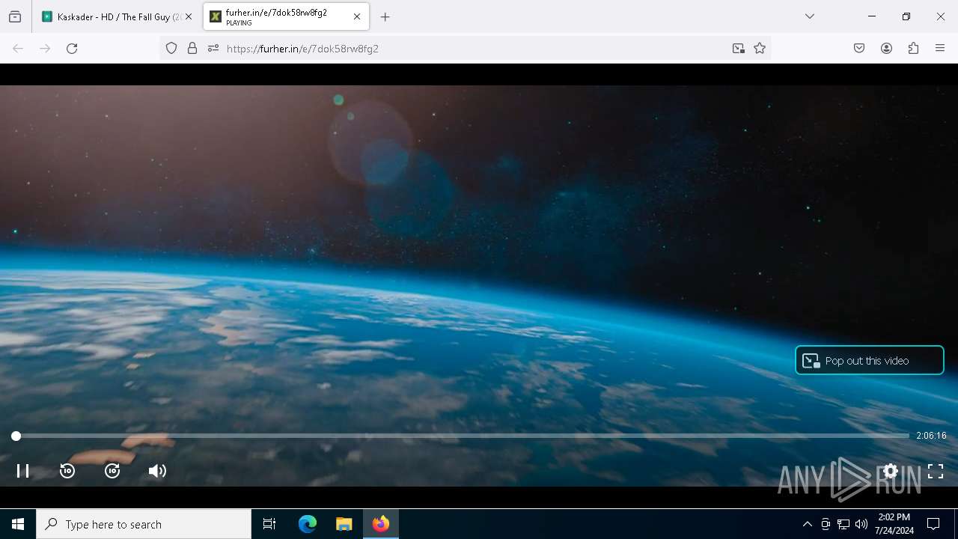
Task: Click the 2:06:16 duration text
Action: coord(931,436)
